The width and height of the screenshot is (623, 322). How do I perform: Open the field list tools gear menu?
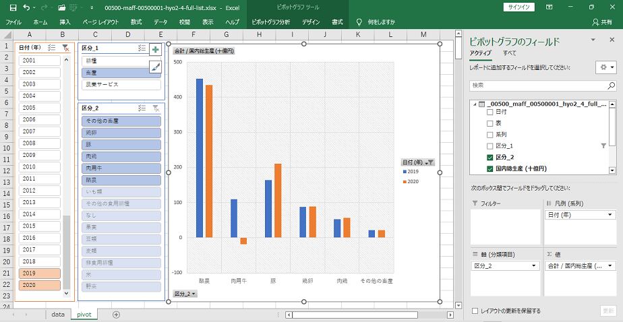tap(605, 67)
